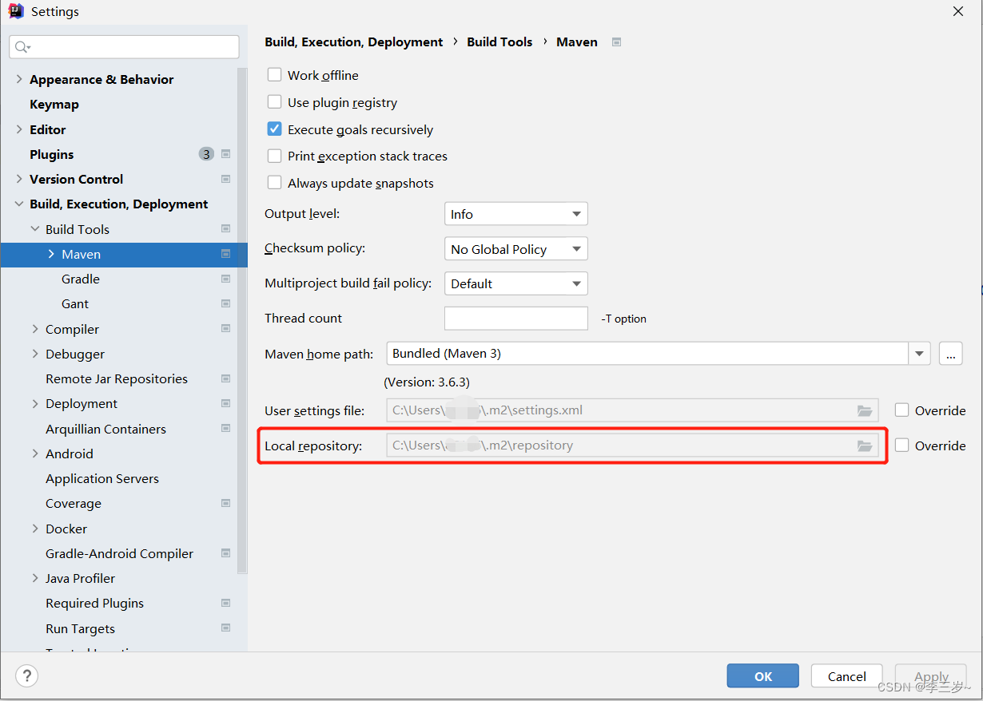Enable Print exception stack traces
This screenshot has height=701, width=983.
(274, 156)
